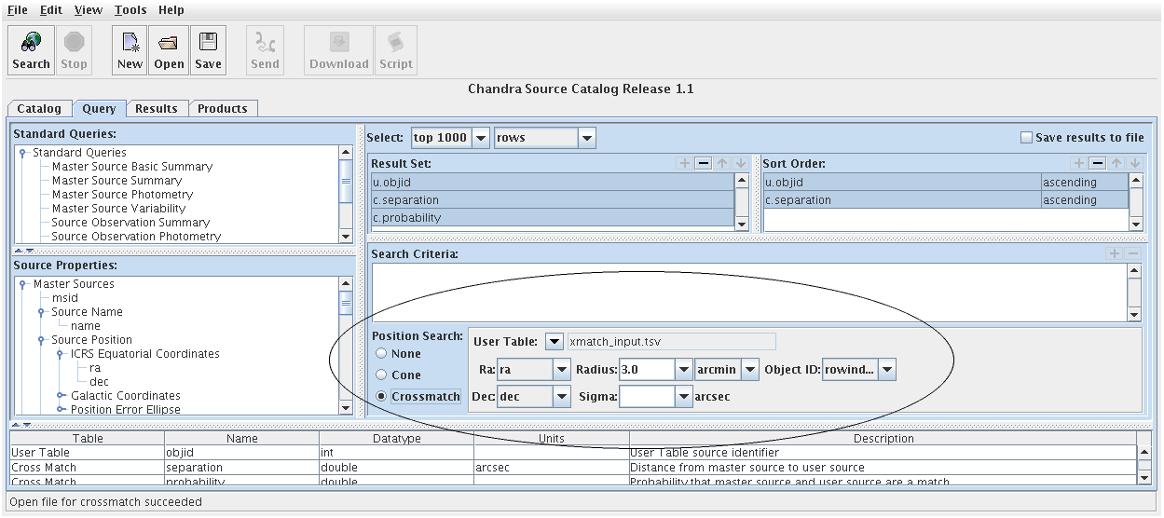Add a column with Result Set plus icon
Screen dimensions: 1164x518
[685, 163]
